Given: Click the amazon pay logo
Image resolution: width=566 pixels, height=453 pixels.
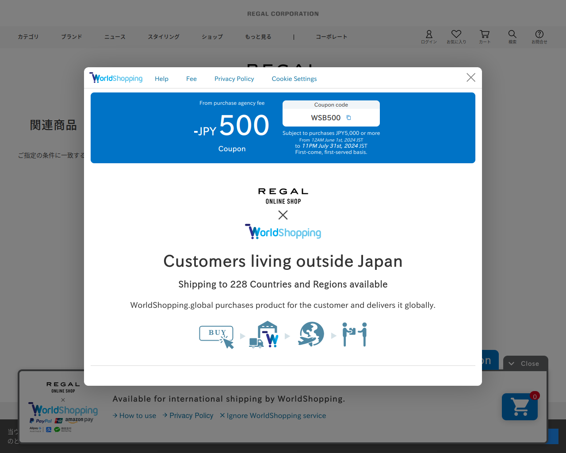Looking at the screenshot, I should 79,420.
